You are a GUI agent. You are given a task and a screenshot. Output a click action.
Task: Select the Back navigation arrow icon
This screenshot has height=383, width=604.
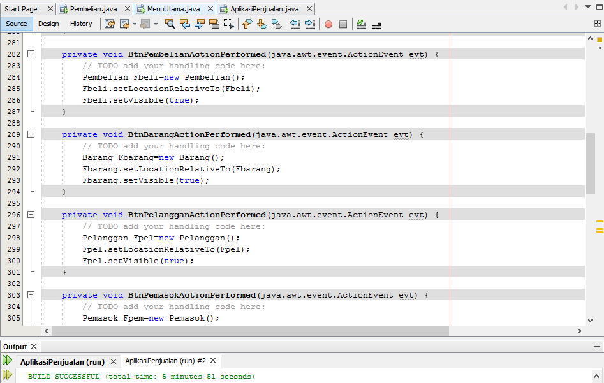click(125, 24)
